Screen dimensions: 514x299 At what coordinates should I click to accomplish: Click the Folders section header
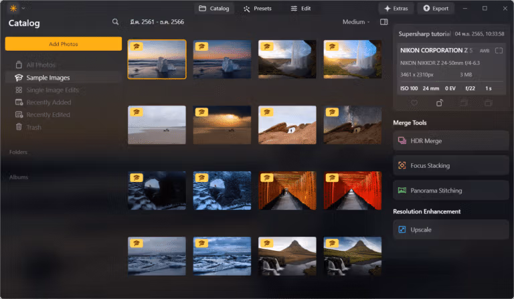[18, 153]
